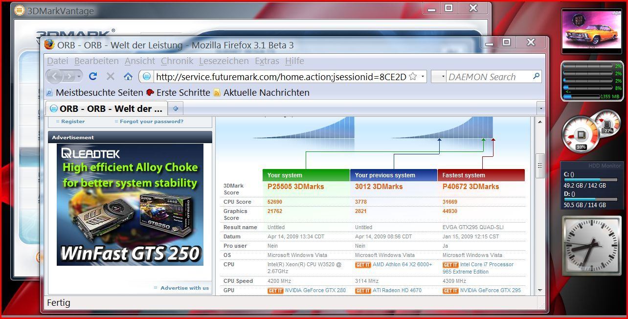Click the 3DMarkVantage window title icon
The image size is (628, 319).
20,10
